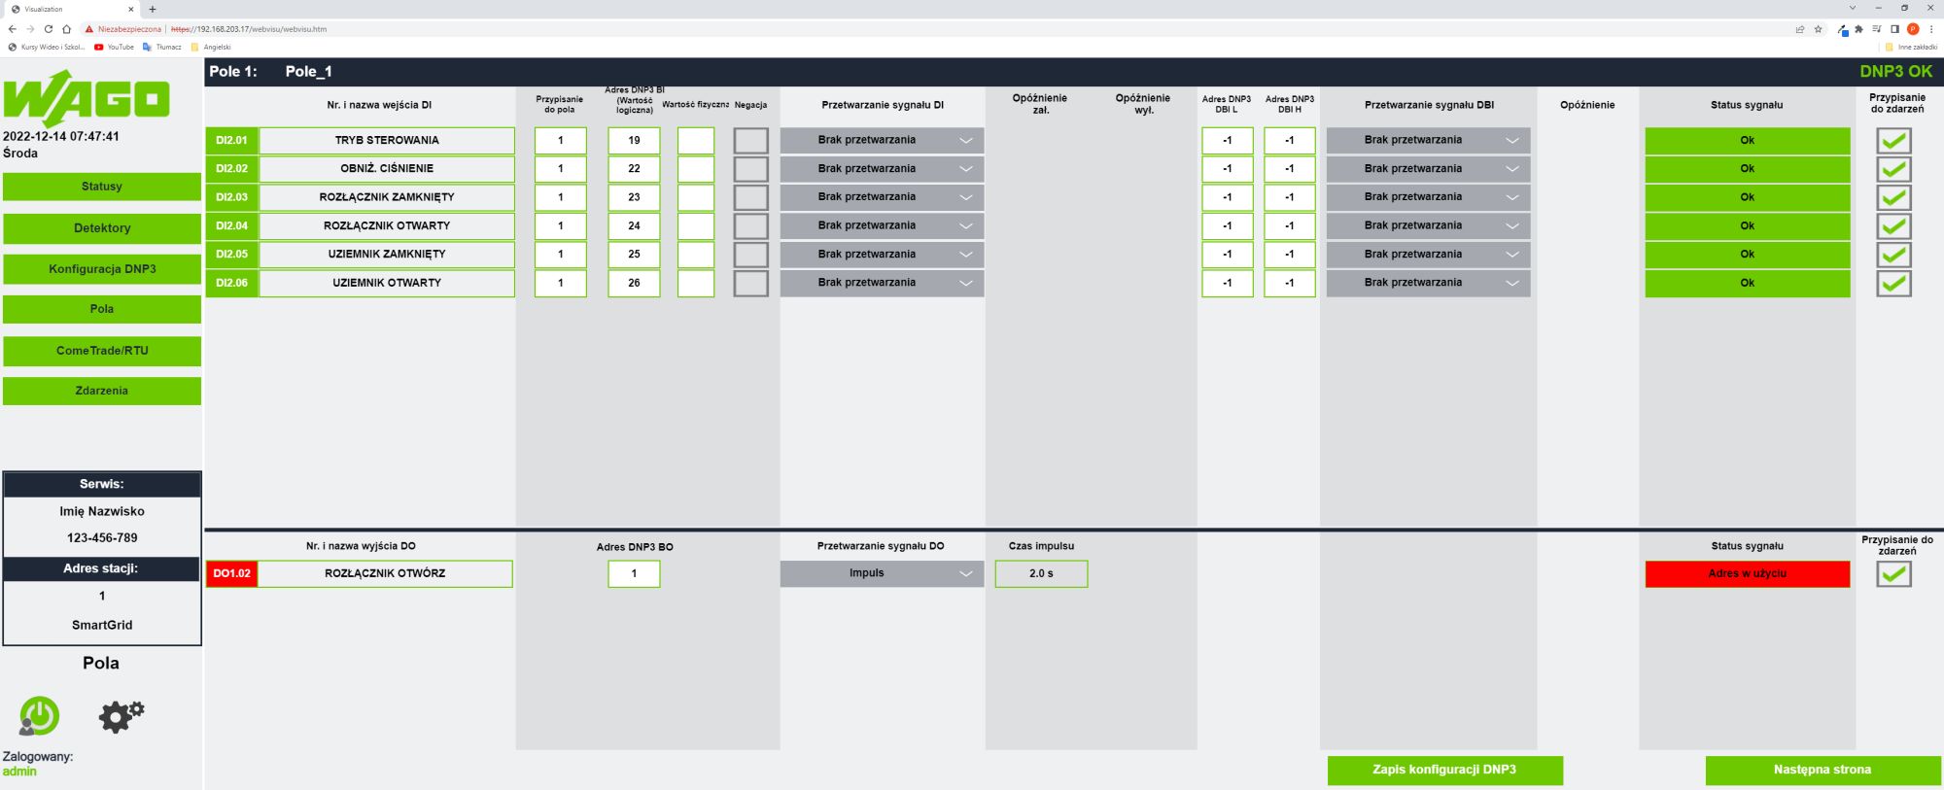Viewport: 1944px width, 790px height.
Task: Edit Czas impulsu field 2.0 s
Action: point(1041,574)
